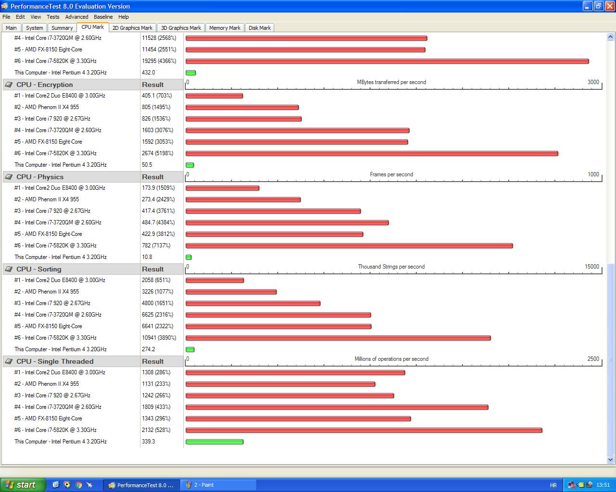
Task: Click the icon beside CPU - Sorting header
Action: pyautogui.click(x=9, y=269)
